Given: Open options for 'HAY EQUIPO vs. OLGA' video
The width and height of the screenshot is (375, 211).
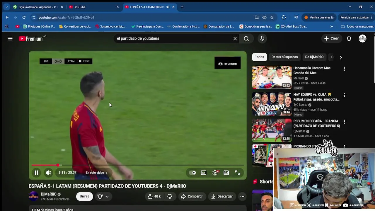Looking at the screenshot, I should click(x=345, y=95).
